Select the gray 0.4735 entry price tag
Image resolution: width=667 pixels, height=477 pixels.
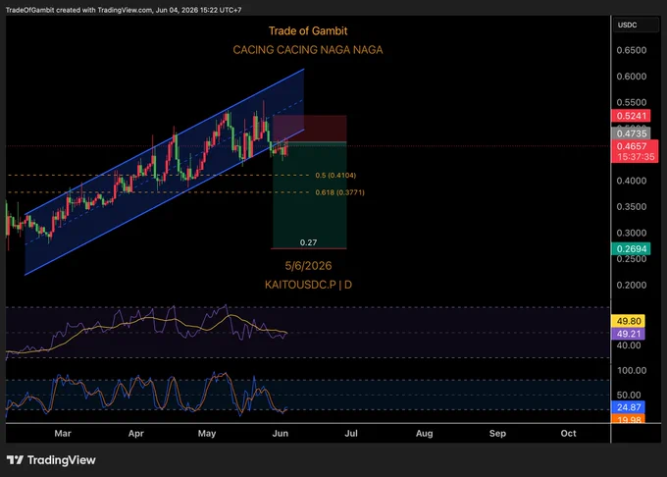point(631,133)
